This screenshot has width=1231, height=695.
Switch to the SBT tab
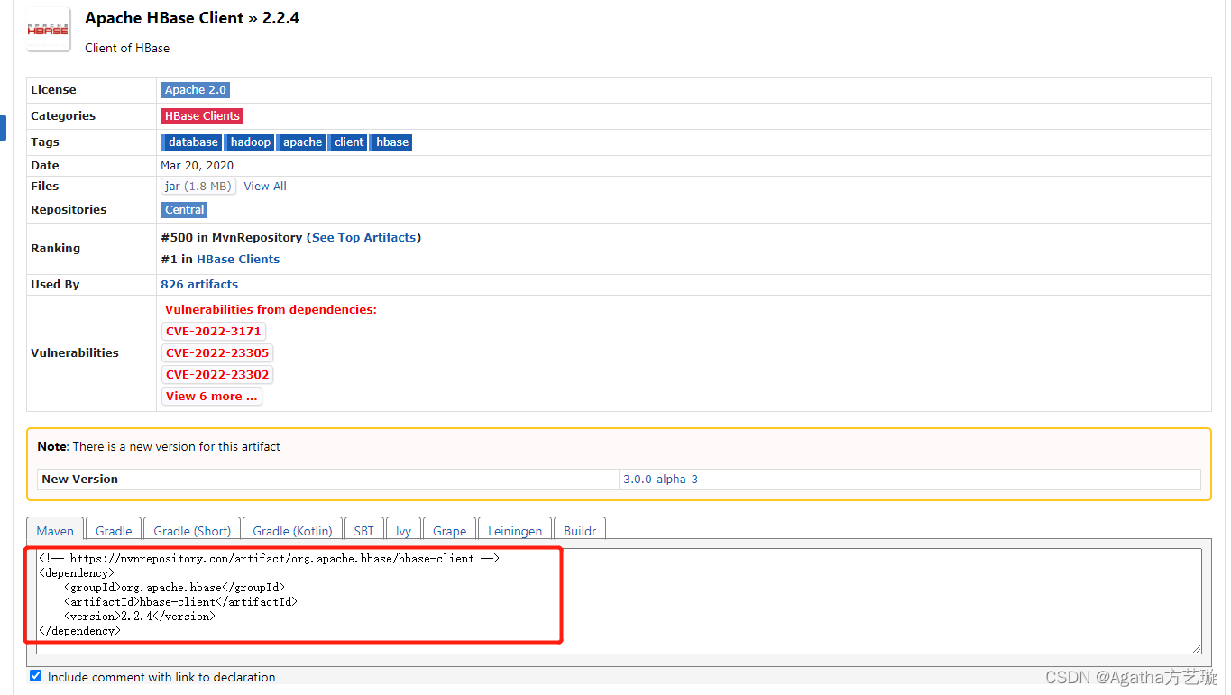pos(363,531)
